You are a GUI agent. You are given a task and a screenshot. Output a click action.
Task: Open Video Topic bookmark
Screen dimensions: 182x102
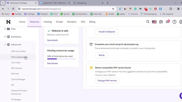[96, 14]
